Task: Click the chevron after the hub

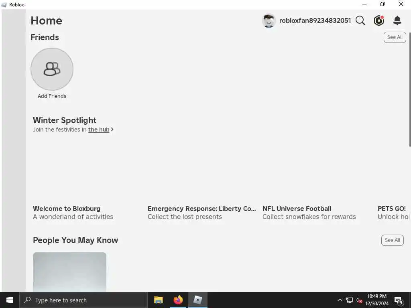Action: [112, 130]
